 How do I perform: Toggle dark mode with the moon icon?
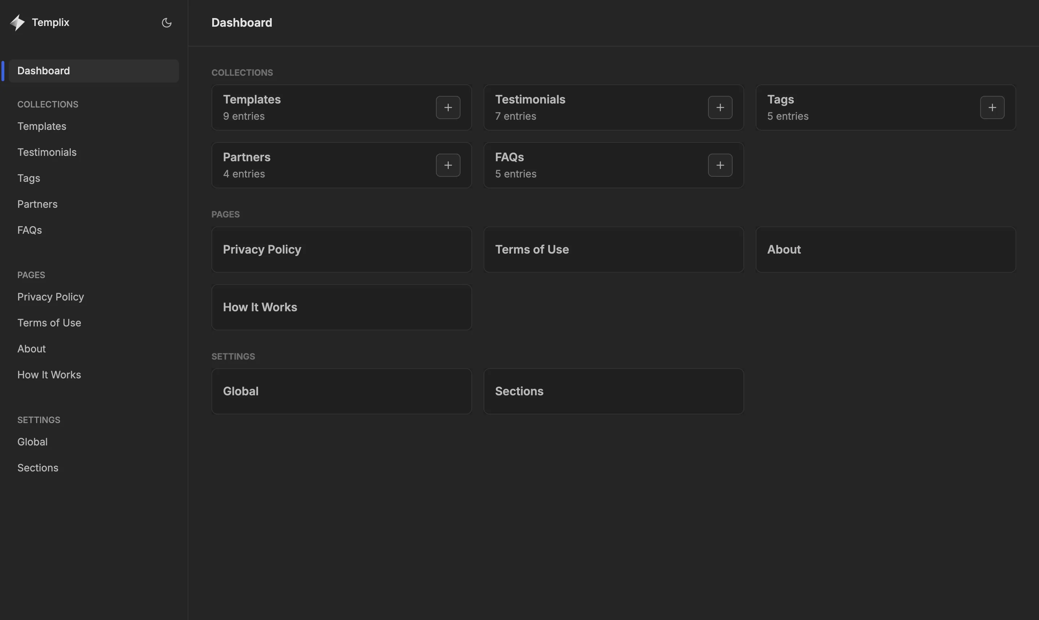(x=166, y=23)
